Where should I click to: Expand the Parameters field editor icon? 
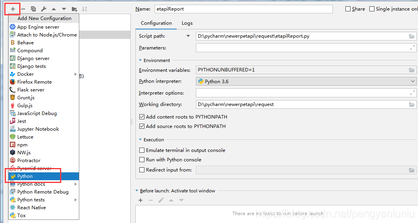tap(413, 48)
